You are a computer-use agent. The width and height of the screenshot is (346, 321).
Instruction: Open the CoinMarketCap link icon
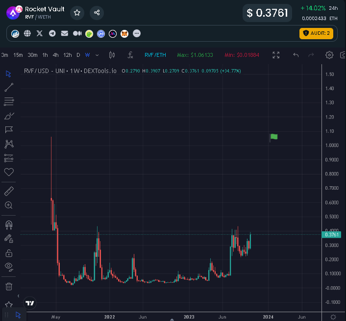pos(101,34)
